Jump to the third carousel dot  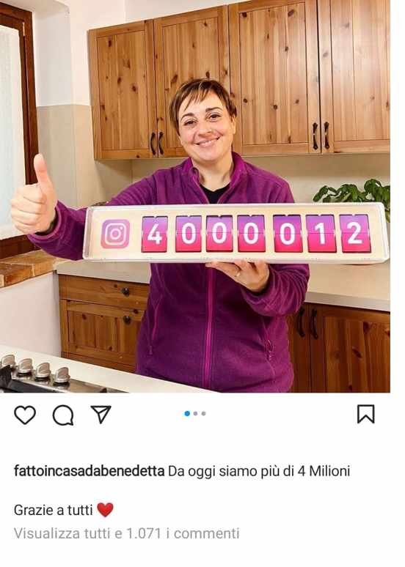pyautogui.click(x=203, y=413)
